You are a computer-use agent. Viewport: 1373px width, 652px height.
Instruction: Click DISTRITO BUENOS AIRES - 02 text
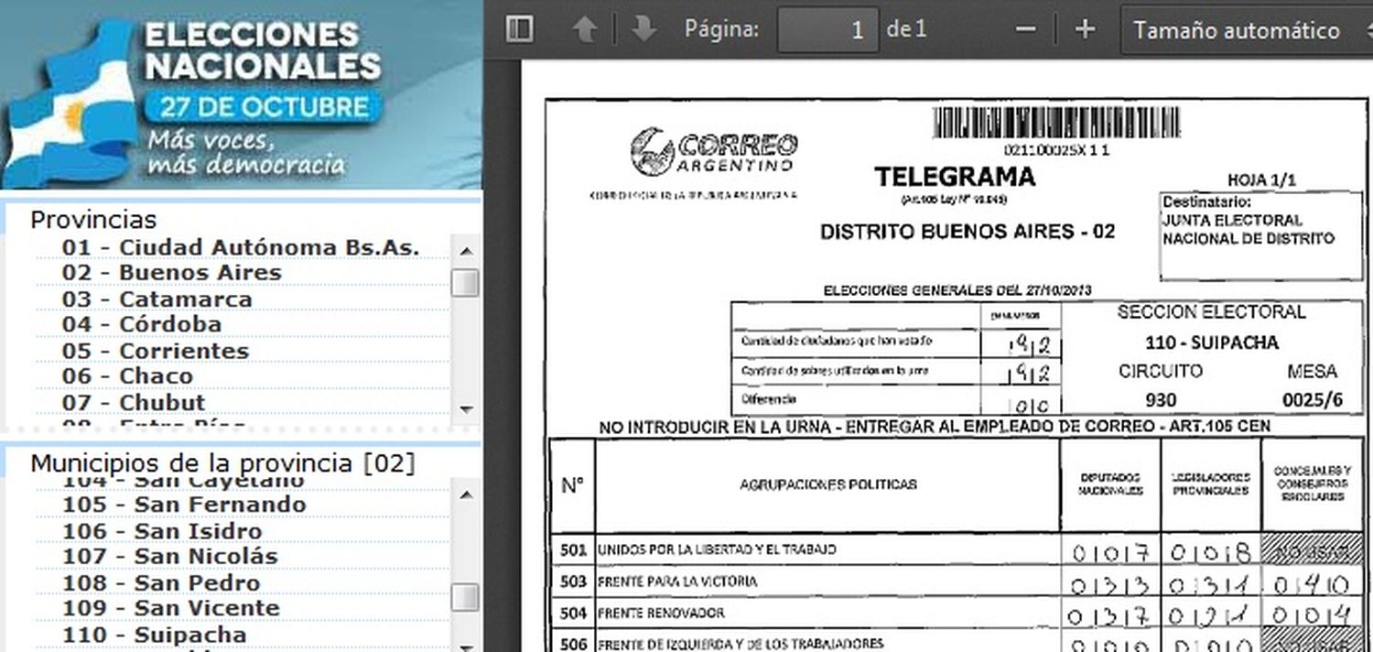968,232
